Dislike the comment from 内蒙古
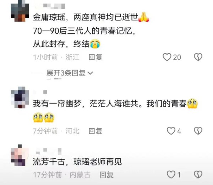213x185 pixels. [198, 174]
